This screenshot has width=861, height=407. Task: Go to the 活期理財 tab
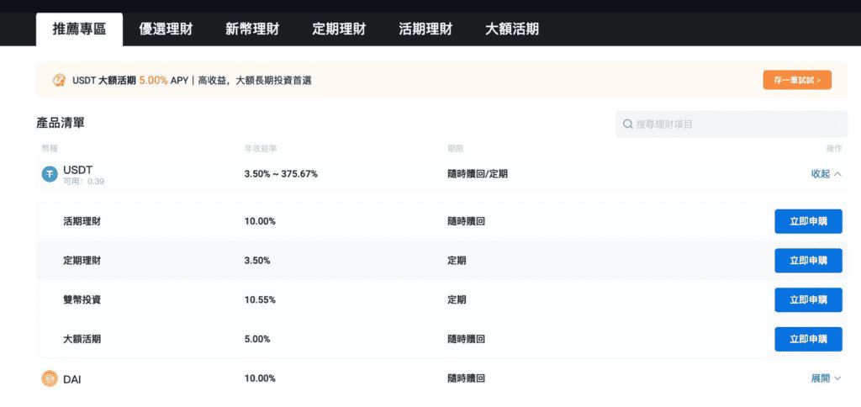(x=425, y=29)
